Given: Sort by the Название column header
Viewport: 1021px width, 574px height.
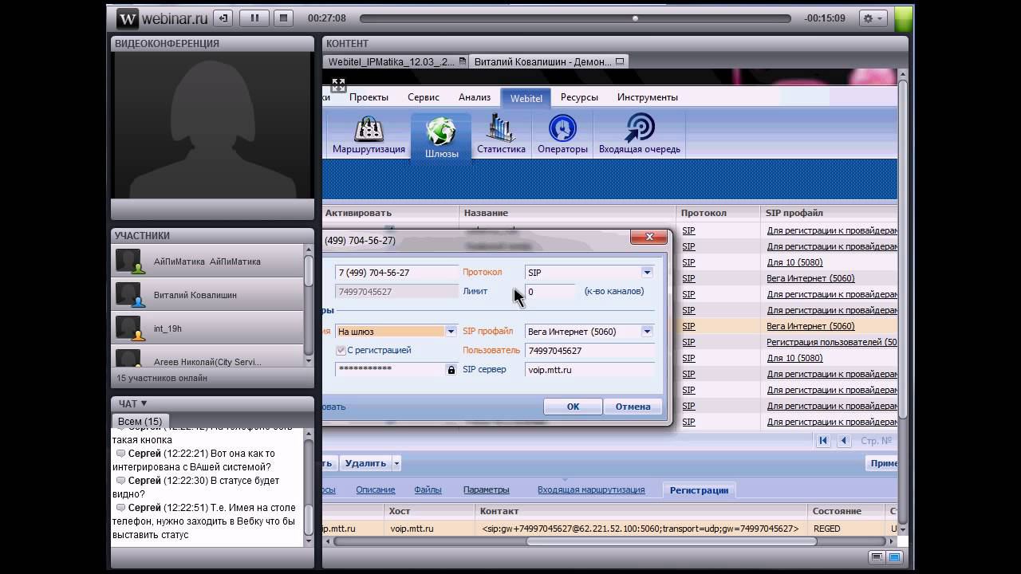Looking at the screenshot, I should pyautogui.click(x=568, y=213).
